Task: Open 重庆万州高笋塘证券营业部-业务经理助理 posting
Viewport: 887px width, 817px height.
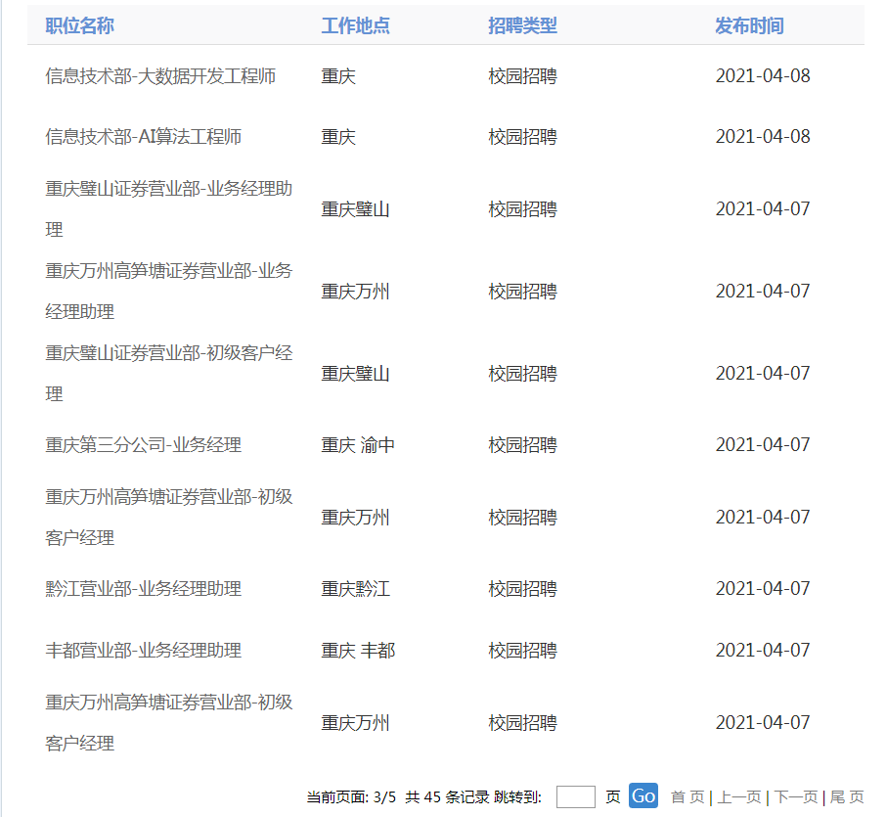Action: click(168, 292)
